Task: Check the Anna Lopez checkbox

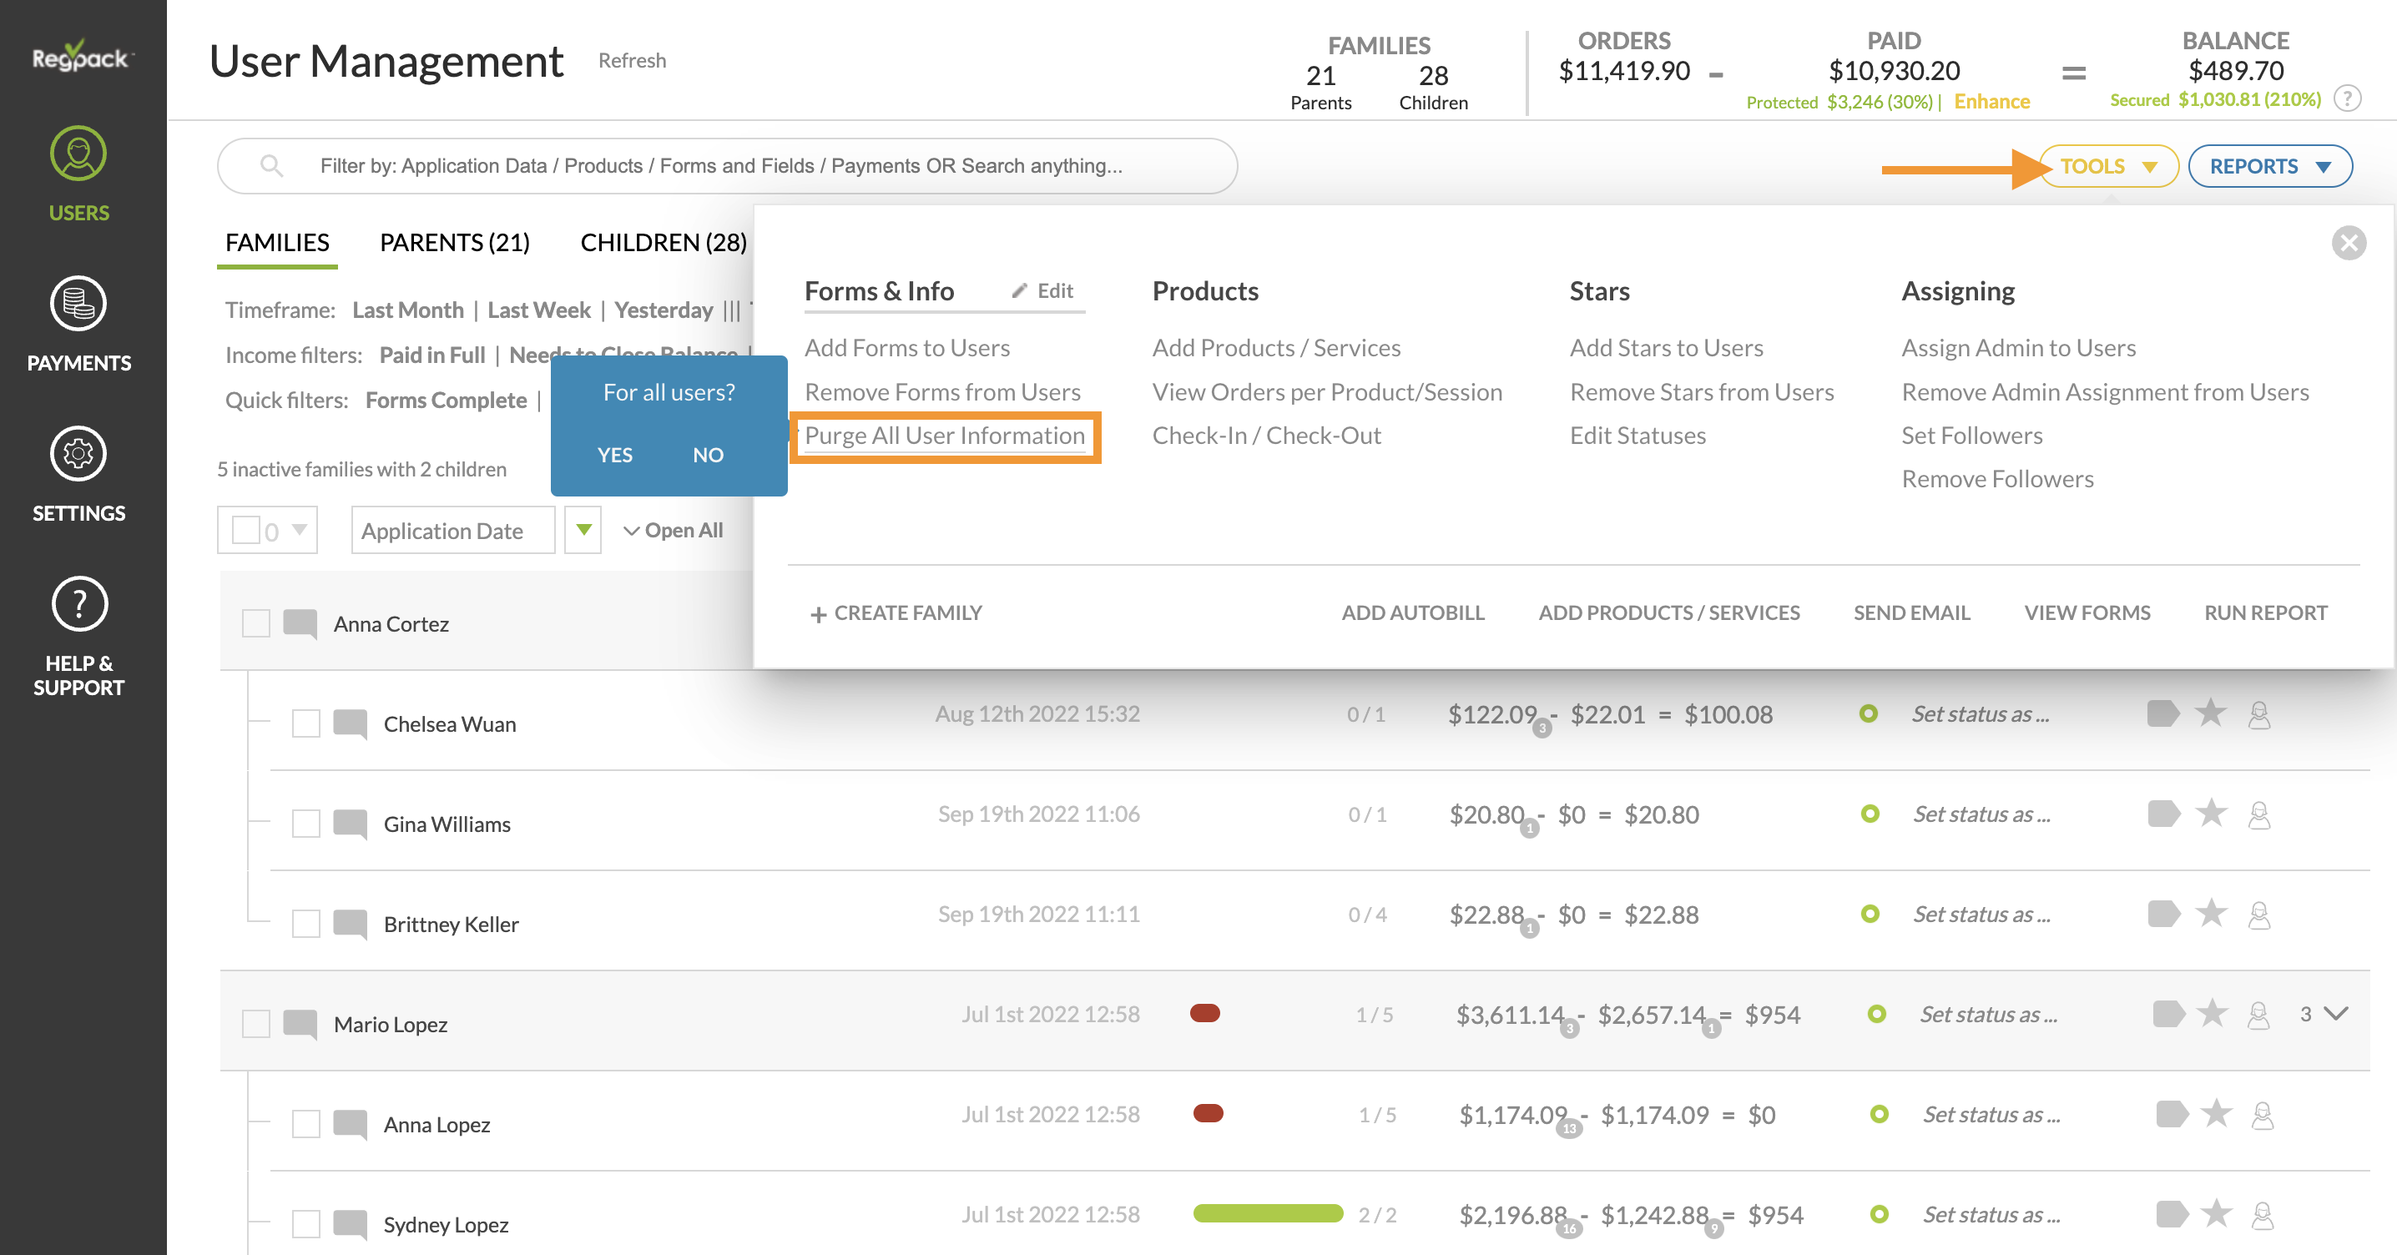Action: 306,1124
